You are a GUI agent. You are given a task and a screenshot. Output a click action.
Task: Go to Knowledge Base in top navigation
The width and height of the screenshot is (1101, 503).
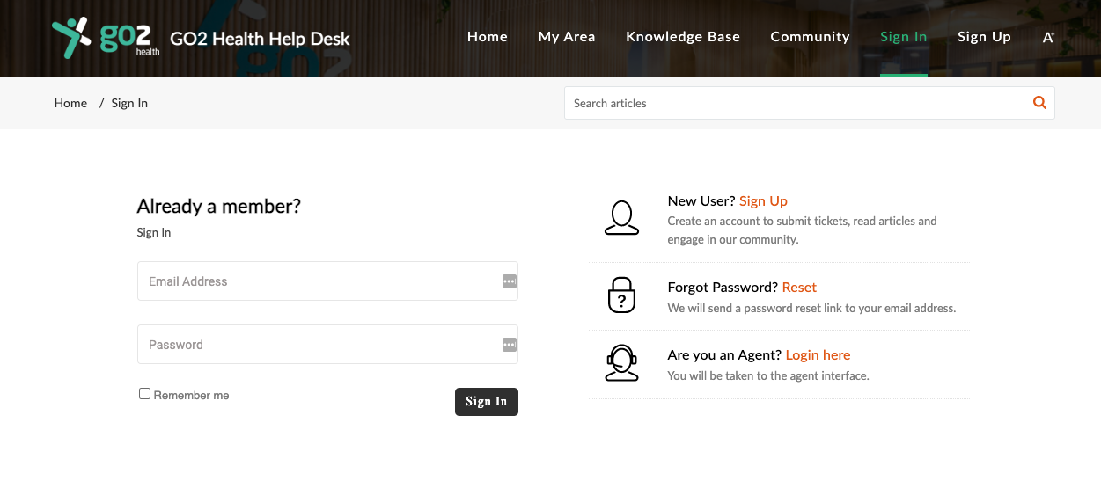click(683, 37)
